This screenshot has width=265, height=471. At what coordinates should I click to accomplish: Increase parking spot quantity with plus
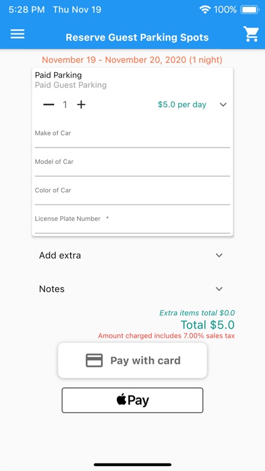click(x=81, y=104)
